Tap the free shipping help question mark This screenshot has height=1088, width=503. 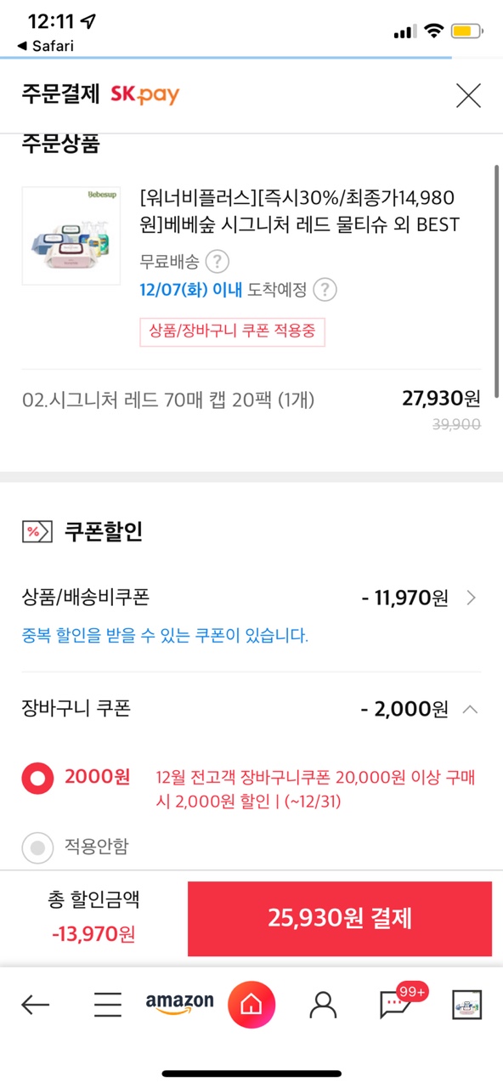tap(218, 260)
